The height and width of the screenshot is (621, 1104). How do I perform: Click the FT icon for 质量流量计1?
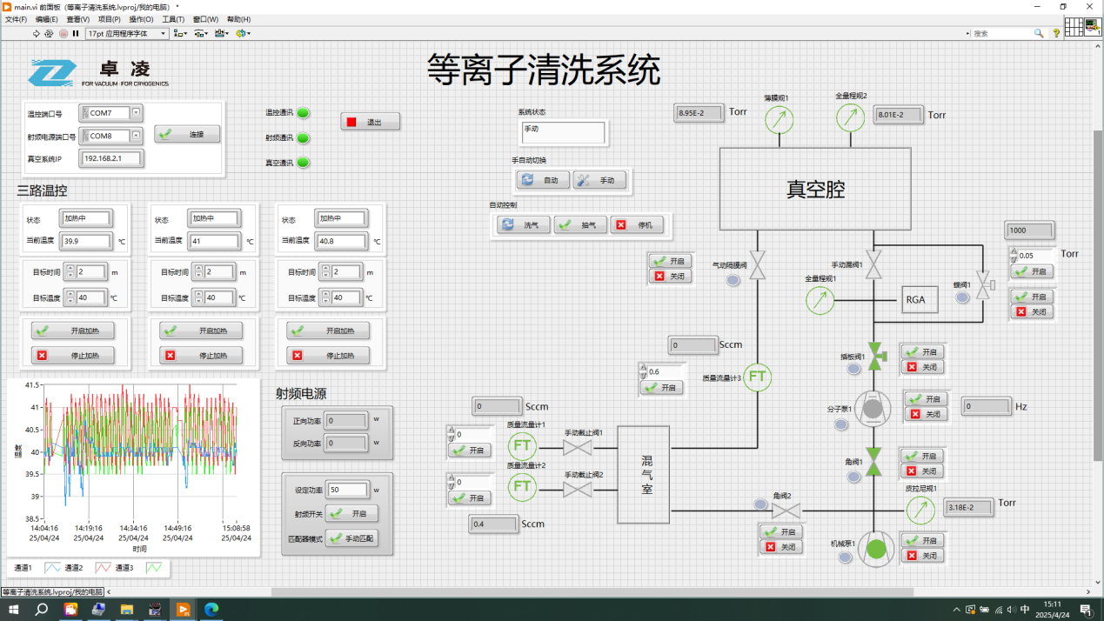(x=523, y=446)
